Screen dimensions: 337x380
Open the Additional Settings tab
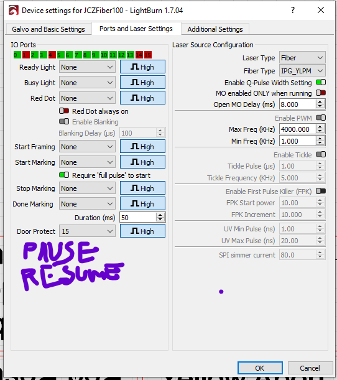coord(215,29)
